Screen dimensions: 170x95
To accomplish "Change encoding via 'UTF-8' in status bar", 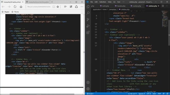I will point(149,94).
